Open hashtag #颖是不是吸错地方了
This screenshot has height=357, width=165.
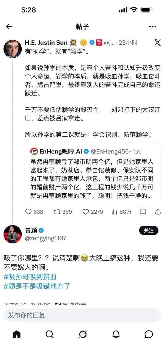tap(37, 286)
